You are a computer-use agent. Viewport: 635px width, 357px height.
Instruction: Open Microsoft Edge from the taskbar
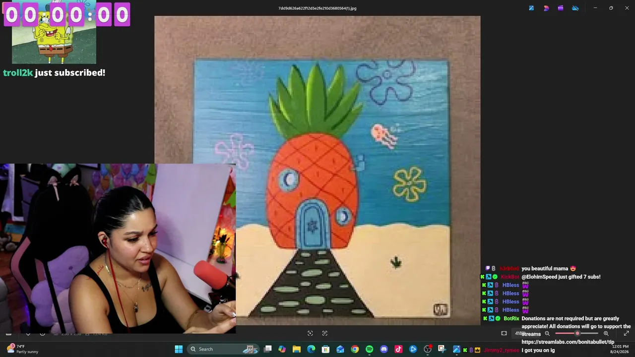tap(311, 349)
